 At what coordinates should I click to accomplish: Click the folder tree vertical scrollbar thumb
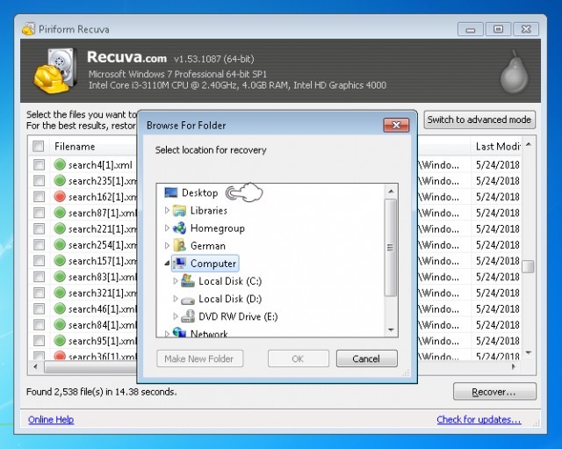(x=391, y=248)
